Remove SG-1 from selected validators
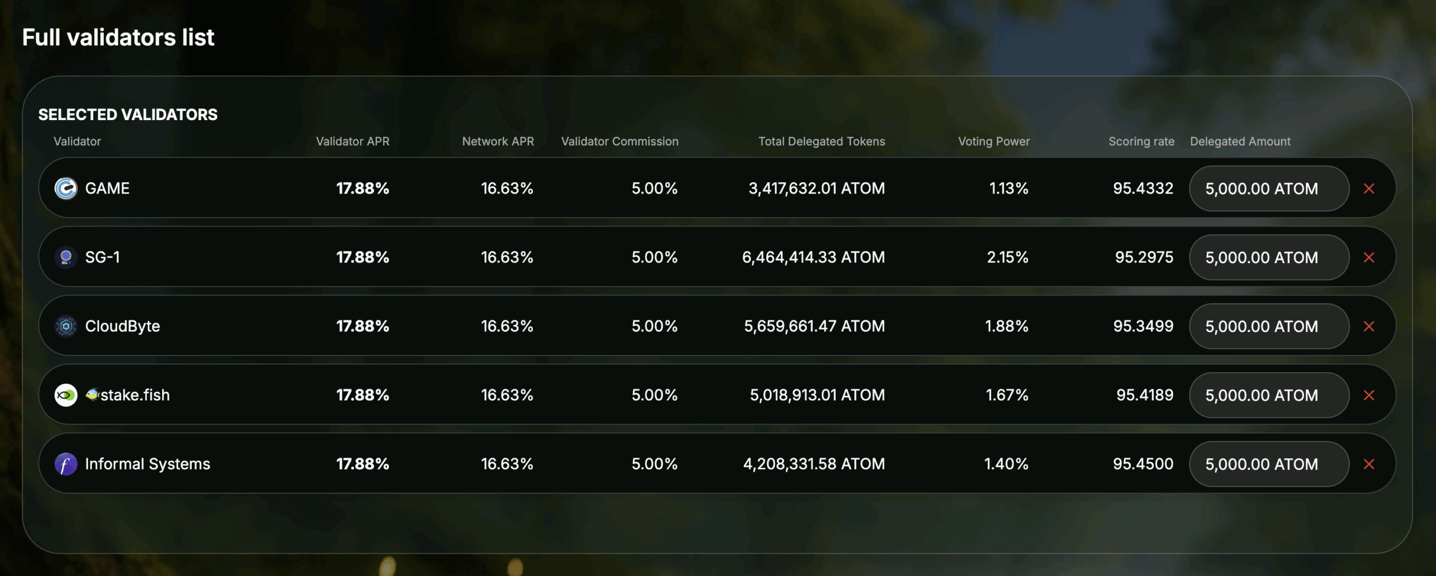 [x=1369, y=257]
